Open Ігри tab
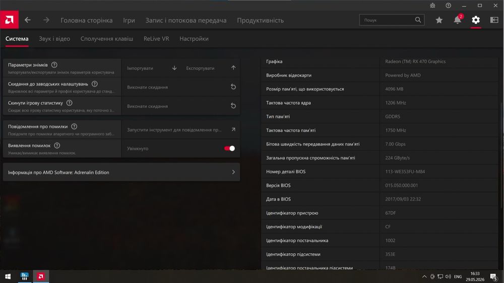504x283 pixels. [129, 20]
